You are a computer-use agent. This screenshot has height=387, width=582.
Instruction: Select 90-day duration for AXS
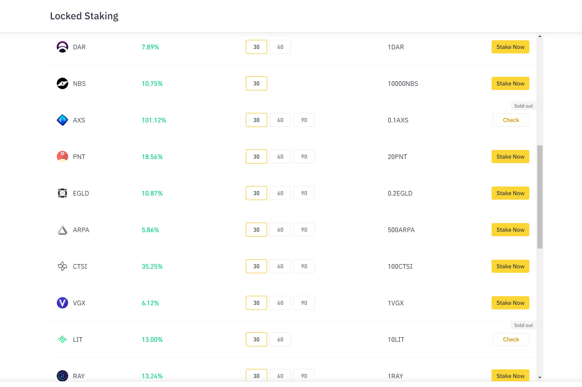(304, 120)
